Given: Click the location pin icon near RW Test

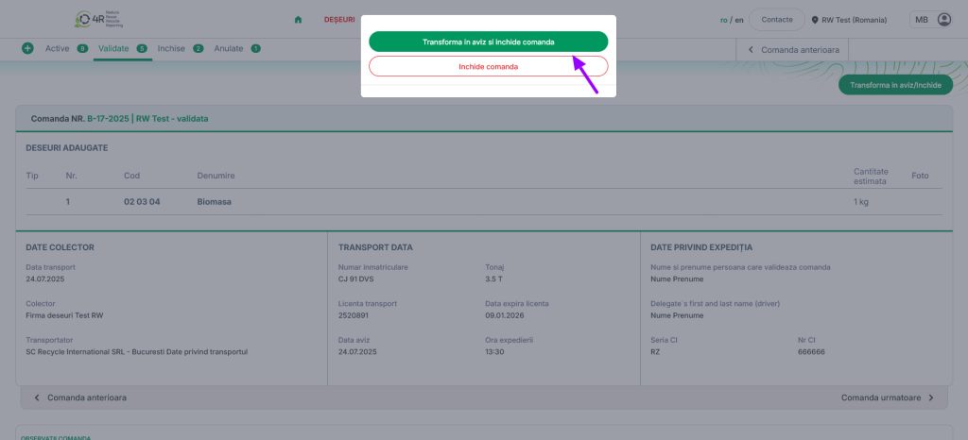Looking at the screenshot, I should [815, 20].
